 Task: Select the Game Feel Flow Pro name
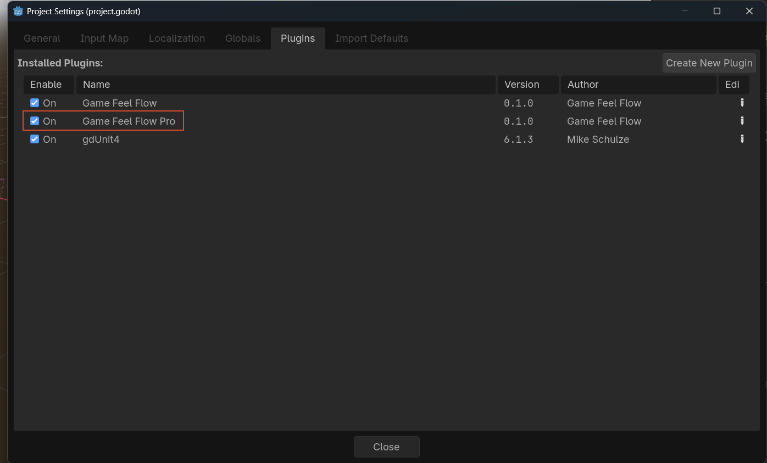pos(129,121)
